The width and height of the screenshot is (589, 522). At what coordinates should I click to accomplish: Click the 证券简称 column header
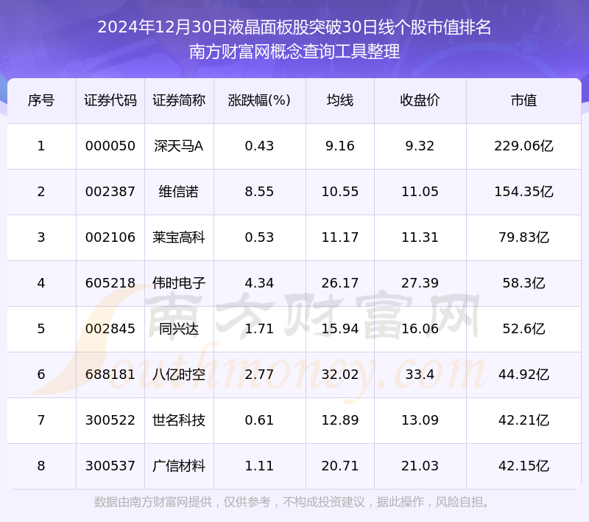179,100
